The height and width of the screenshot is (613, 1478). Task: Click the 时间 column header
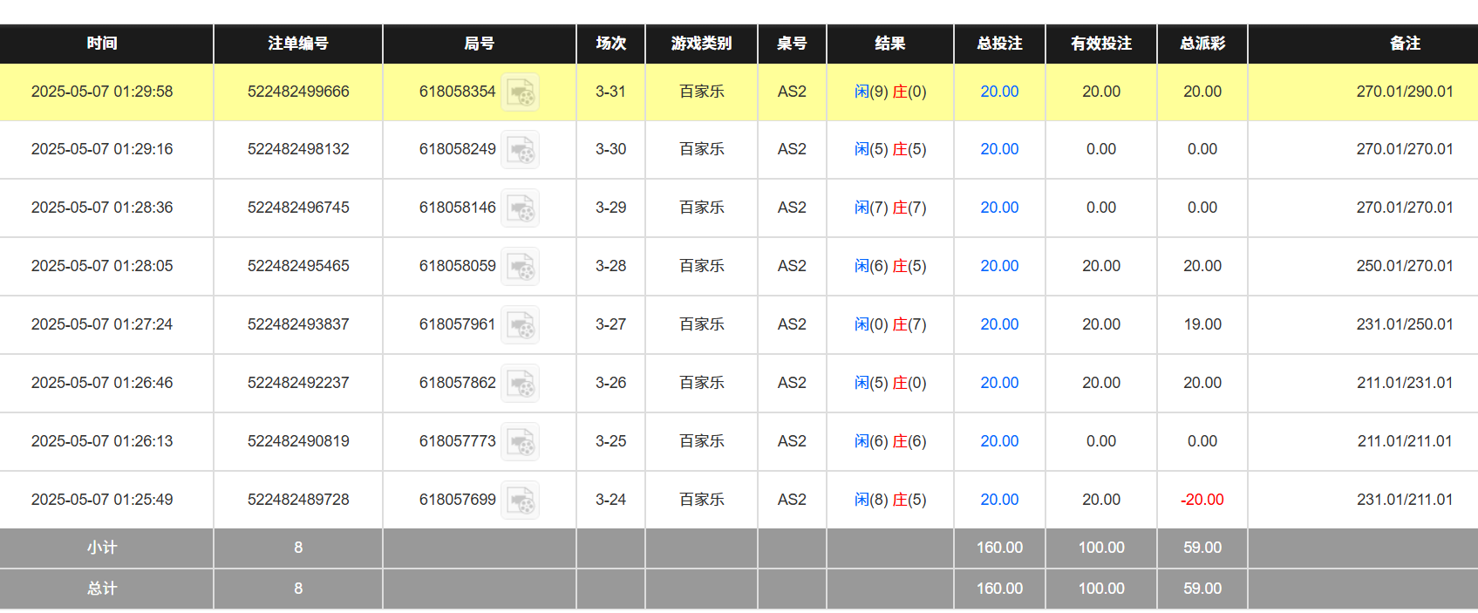click(x=102, y=44)
